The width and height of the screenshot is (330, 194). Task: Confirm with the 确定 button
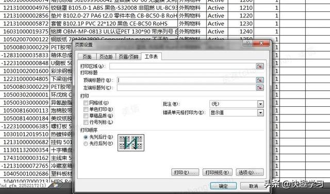point(223,186)
